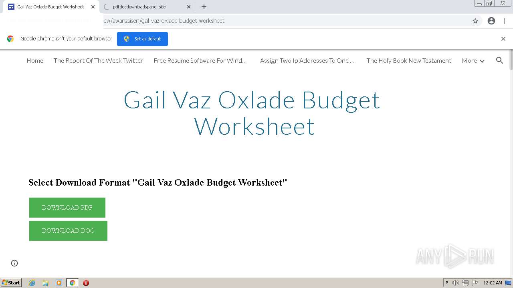Open Free Resume Software For Windows link
The width and height of the screenshot is (513, 288).
(x=200, y=61)
